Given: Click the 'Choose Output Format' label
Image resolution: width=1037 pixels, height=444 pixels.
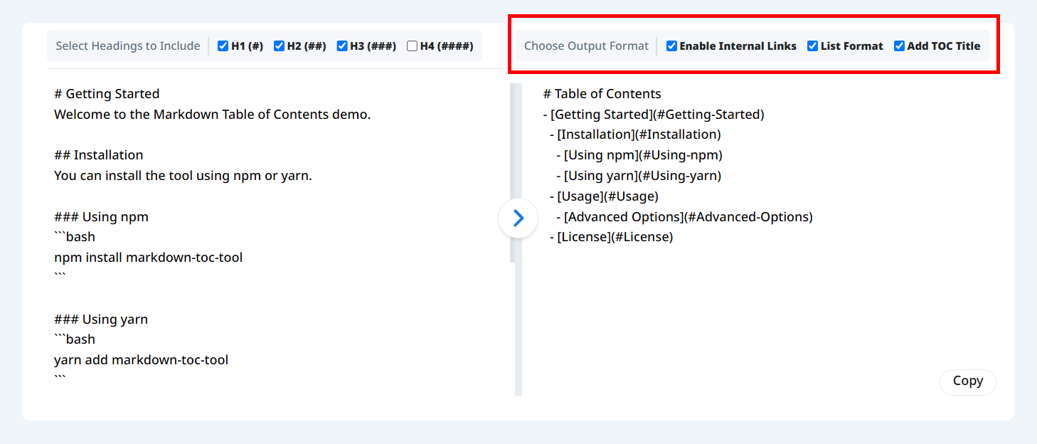Looking at the screenshot, I should click(586, 46).
